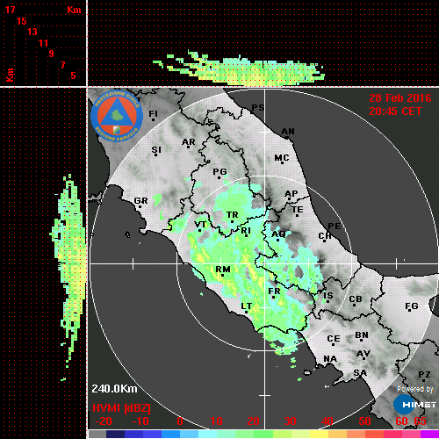Click the 28 Feb 2016 date text
This screenshot has width=439, height=439.
pyautogui.click(x=400, y=98)
